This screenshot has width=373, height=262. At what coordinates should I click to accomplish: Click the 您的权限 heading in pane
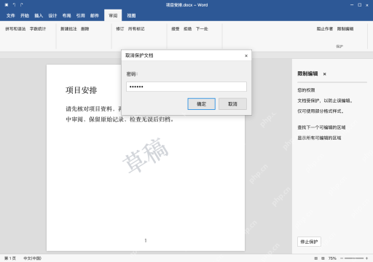click(306, 90)
